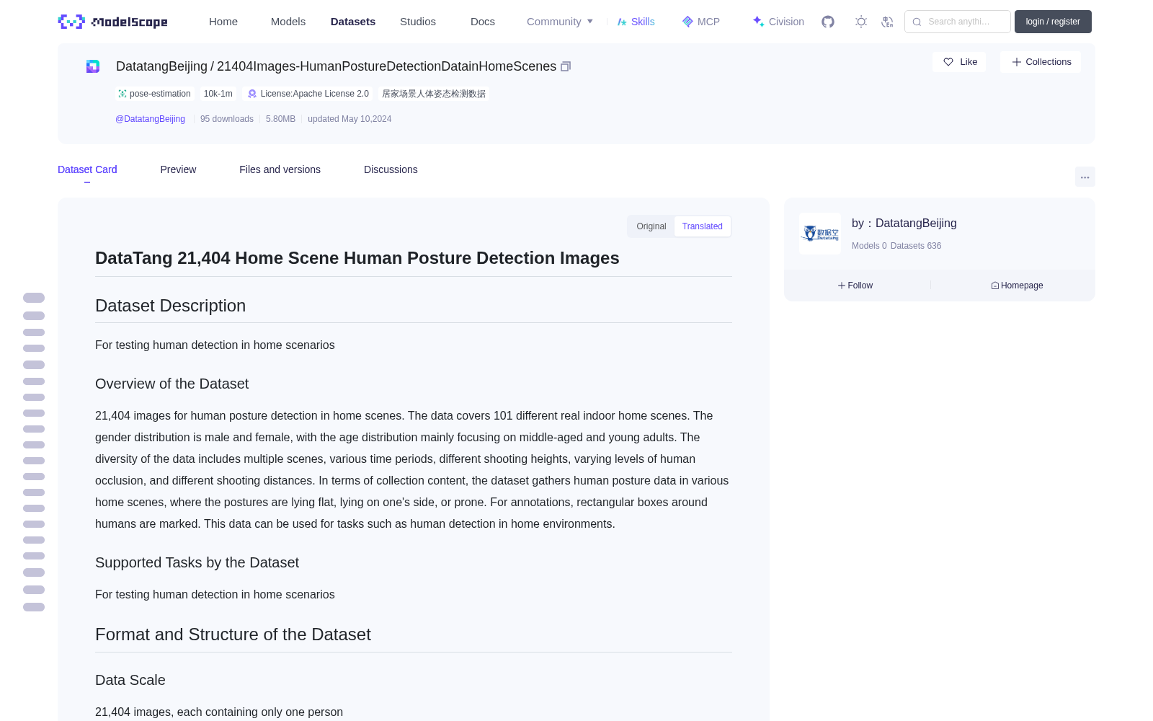This screenshot has width=1153, height=721.
Task: Open the MCP navigation item
Action: (x=701, y=22)
